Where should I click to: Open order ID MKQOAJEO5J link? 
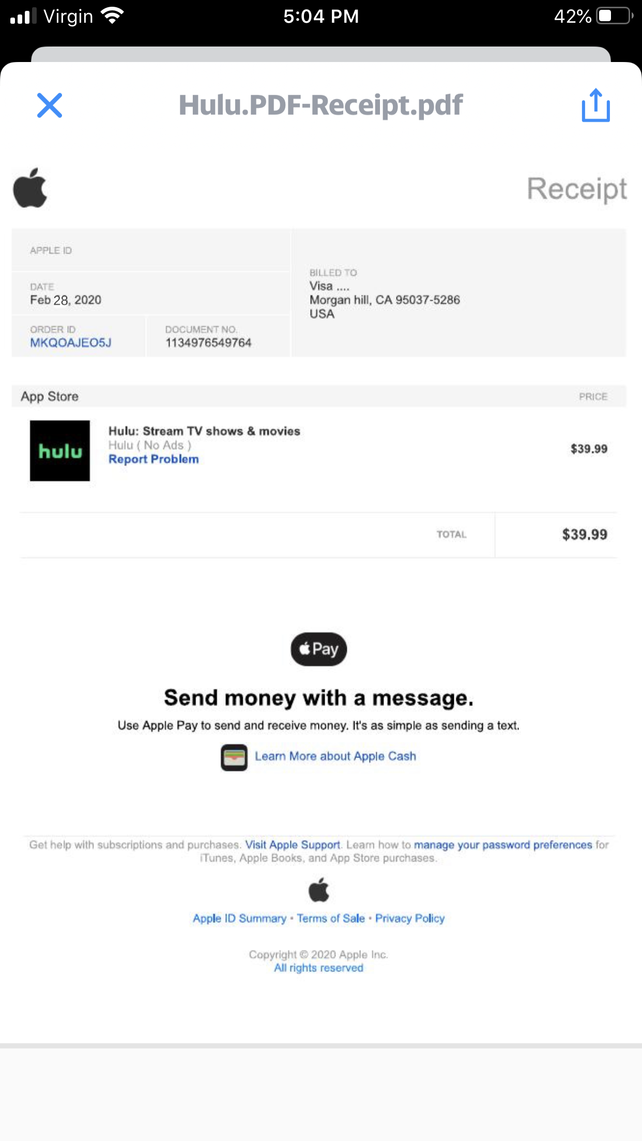(71, 343)
